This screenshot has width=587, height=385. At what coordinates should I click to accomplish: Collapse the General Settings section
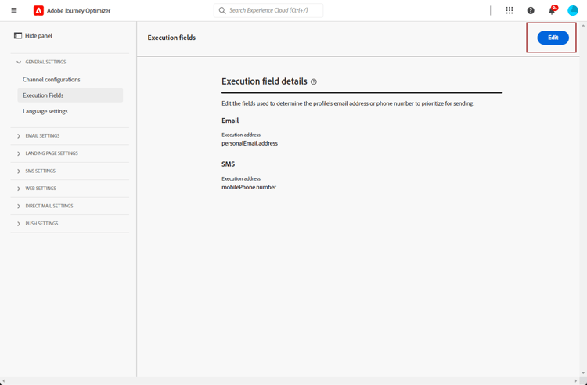(x=19, y=62)
